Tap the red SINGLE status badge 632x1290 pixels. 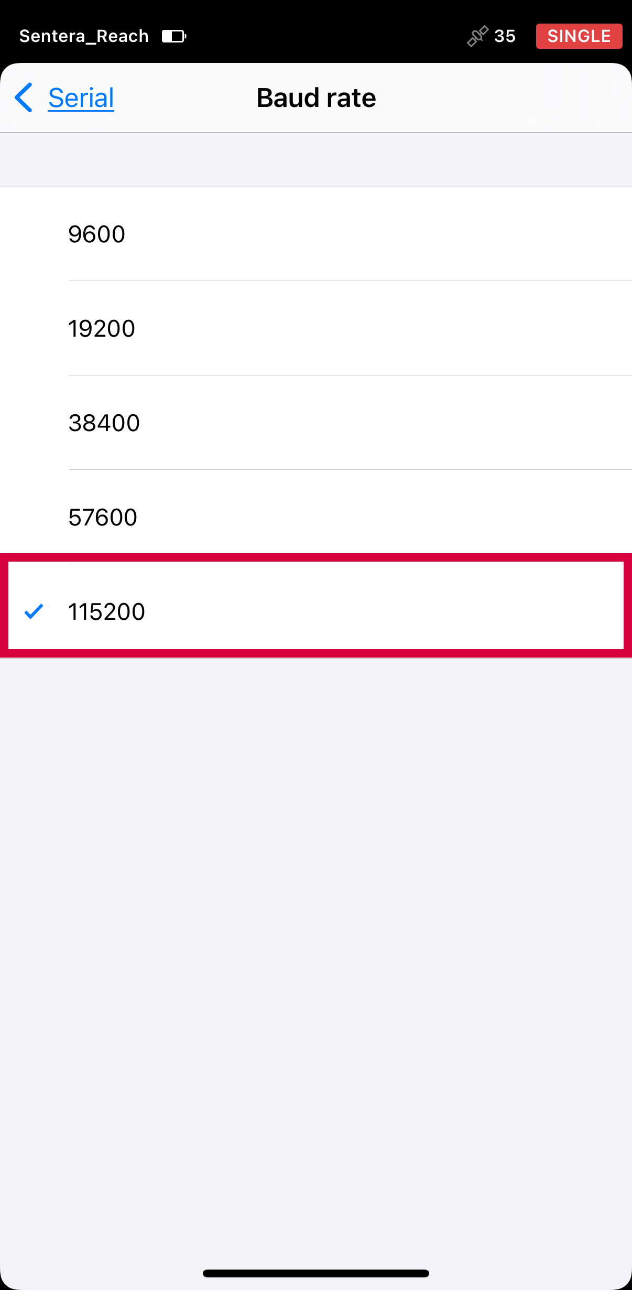[x=579, y=36]
